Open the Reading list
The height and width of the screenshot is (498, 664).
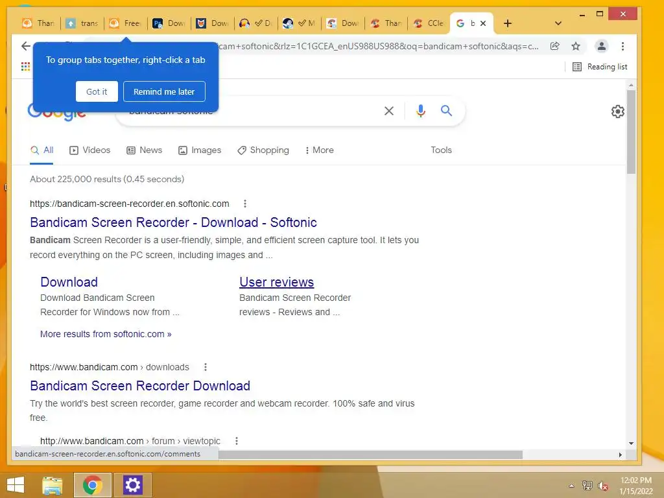pyautogui.click(x=600, y=67)
